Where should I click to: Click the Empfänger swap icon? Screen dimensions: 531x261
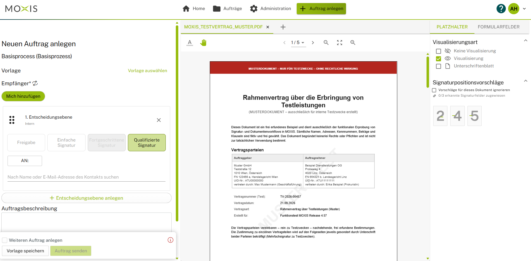35,83
